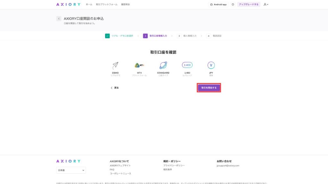Go to 履歴照会 in the top navigation
This screenshot has height=184, width=328.
[x=126, y=4]
